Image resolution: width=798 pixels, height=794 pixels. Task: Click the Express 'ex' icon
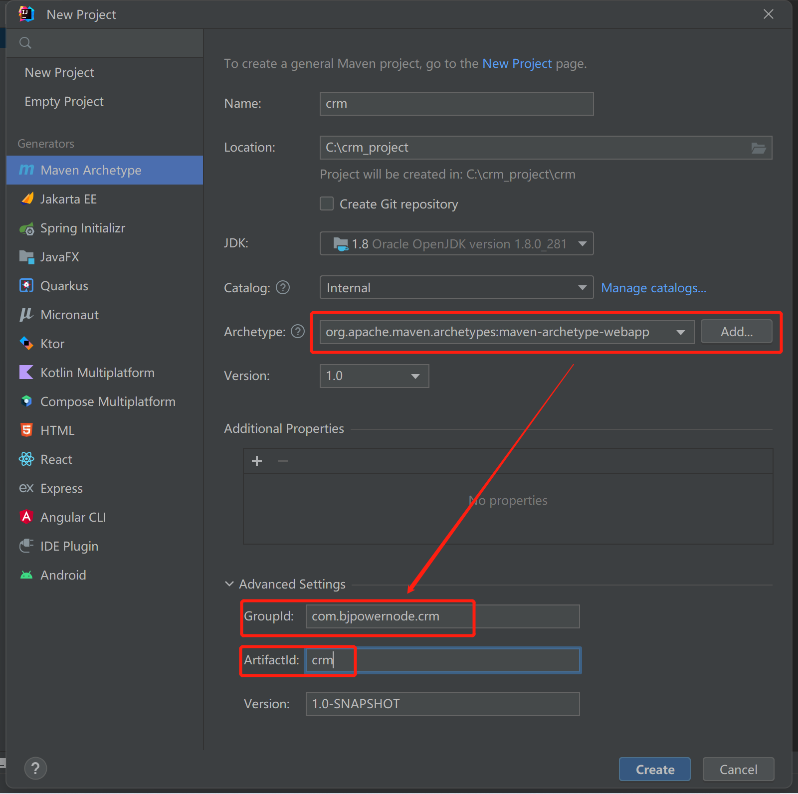[x=26, y=488]
